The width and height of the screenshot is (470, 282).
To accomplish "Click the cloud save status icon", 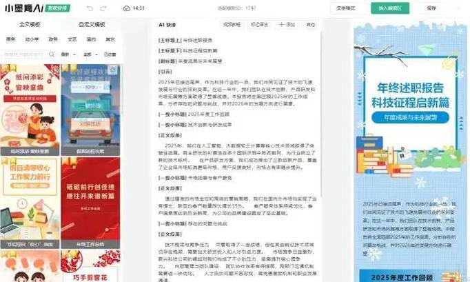I will [x=127, y=8].
